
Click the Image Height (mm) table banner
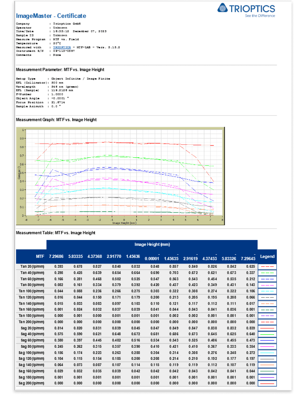tap(152, 244)
